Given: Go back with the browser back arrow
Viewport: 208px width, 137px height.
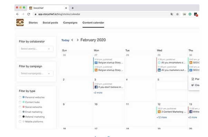Looking at the screenshot, I should pyautogui.click(x=18, y=14).
